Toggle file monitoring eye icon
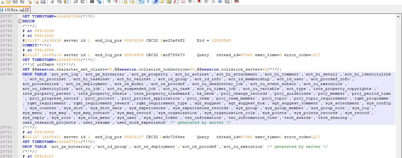 point(190,2)
